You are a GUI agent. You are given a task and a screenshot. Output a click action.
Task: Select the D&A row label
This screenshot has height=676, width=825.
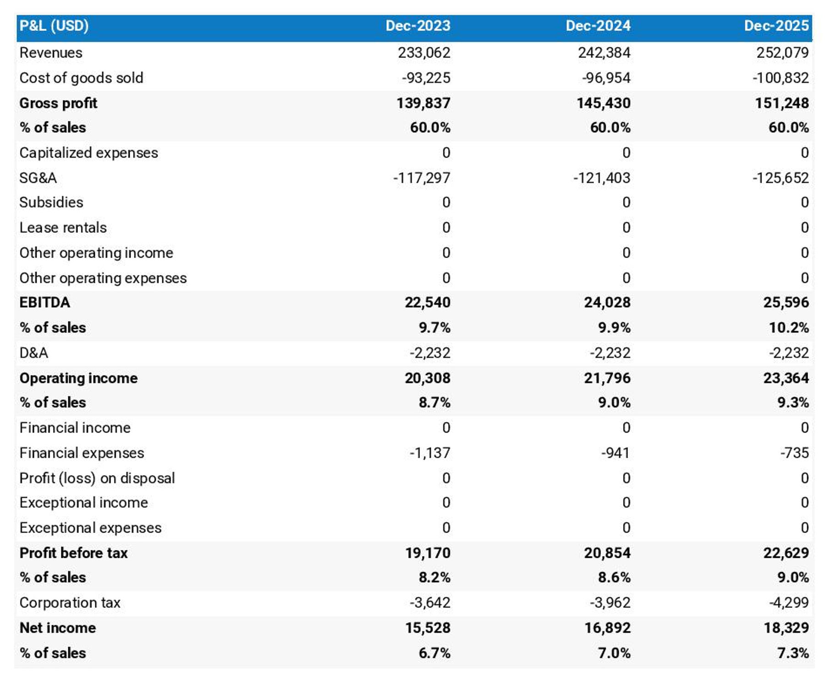pyautogui.click(x=33, y=353)
